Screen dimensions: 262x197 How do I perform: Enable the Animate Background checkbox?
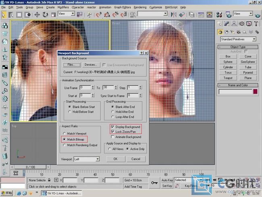[112, 137]
